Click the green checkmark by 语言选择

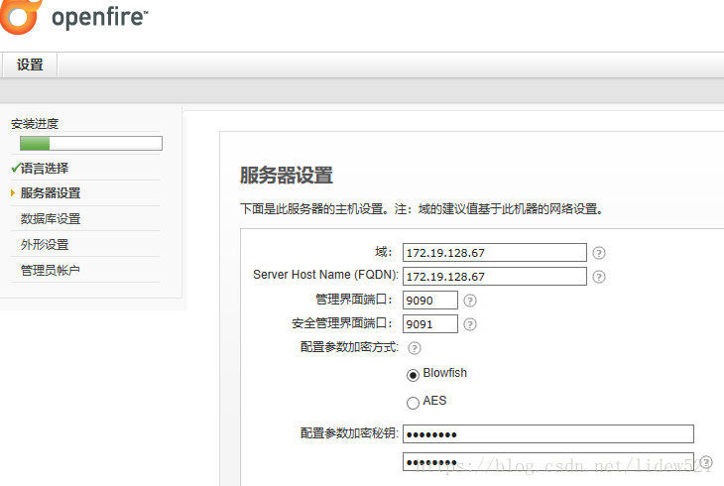point(16,168)
